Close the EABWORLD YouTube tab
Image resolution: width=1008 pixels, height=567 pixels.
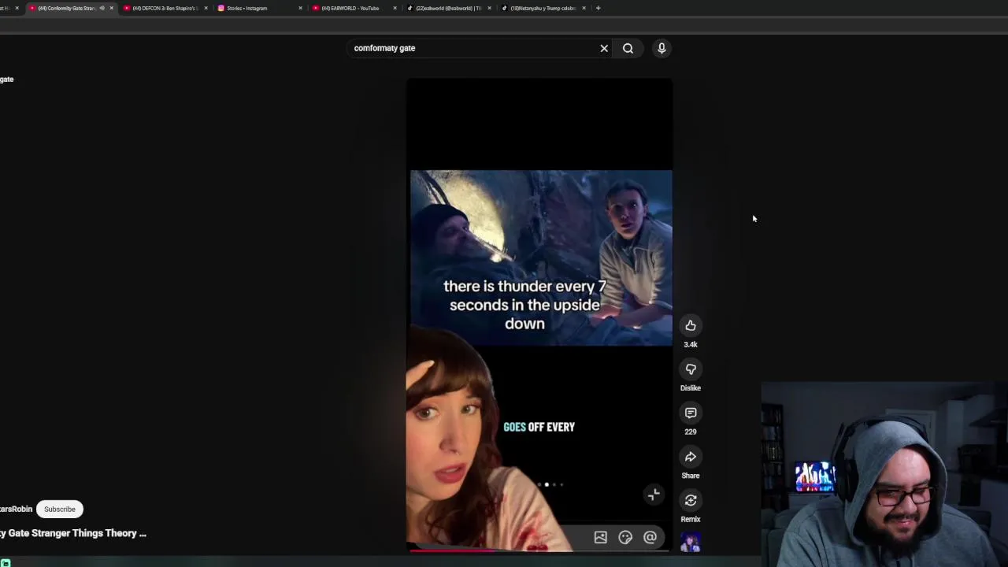coord(395,8)
